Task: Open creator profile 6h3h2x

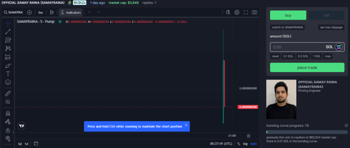Action: 79,3
